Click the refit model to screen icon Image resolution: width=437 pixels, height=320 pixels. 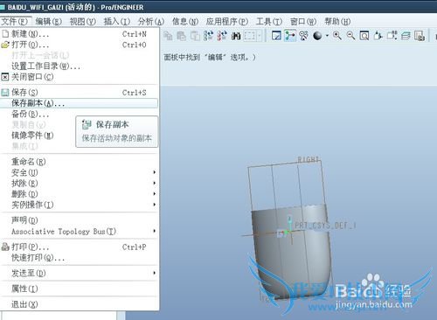click(364, 36)
